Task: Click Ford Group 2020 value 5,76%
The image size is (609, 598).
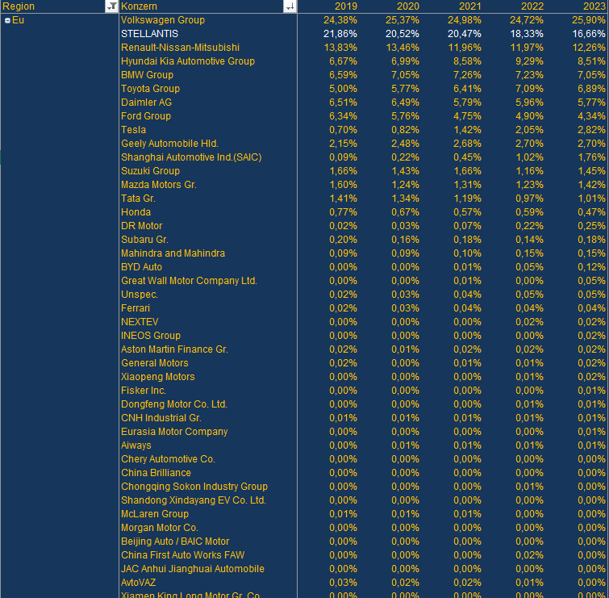Action: 405,115
